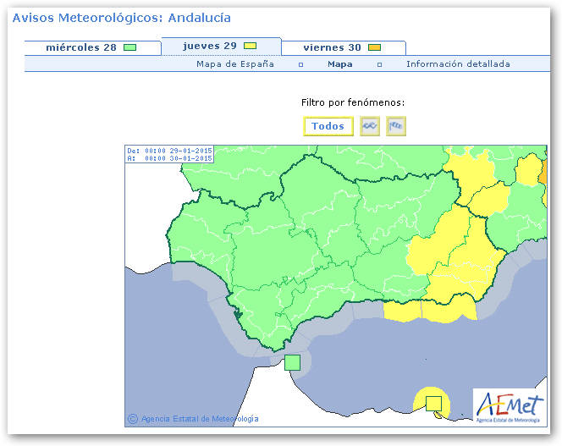
Task: Switch to the miércoles 28 tab
Action: coord(81,47)
